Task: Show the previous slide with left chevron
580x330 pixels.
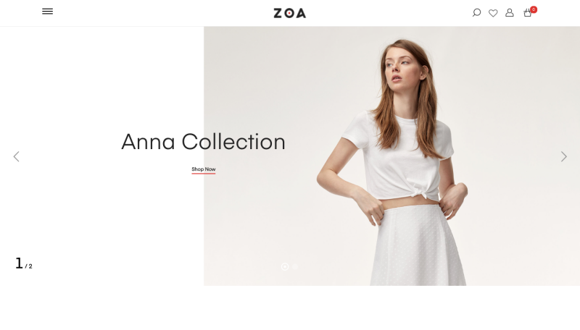Action: [x=16, y=156]
